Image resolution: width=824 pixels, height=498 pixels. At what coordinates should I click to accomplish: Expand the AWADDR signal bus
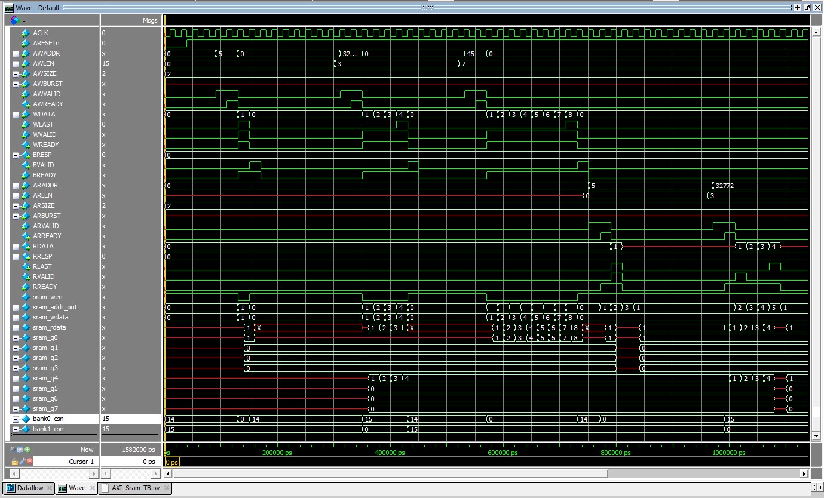coord(16,54)
